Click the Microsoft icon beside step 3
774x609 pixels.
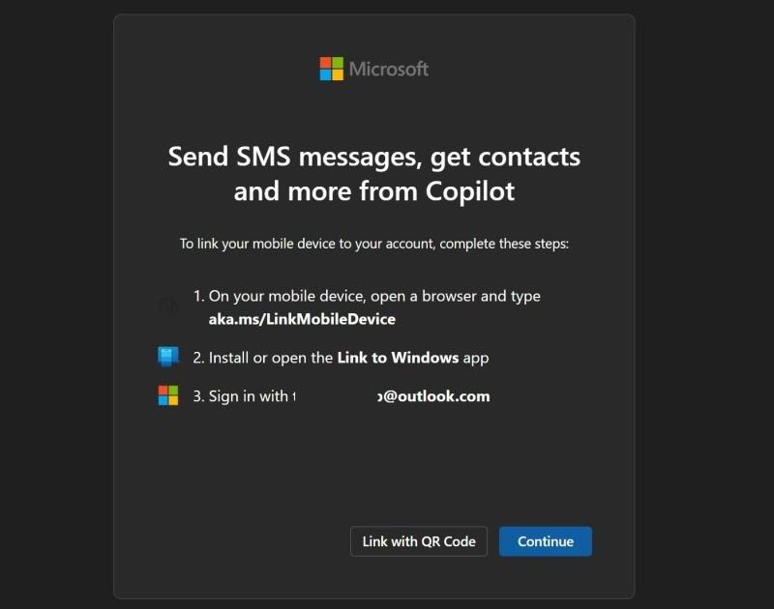pos(168,395)
